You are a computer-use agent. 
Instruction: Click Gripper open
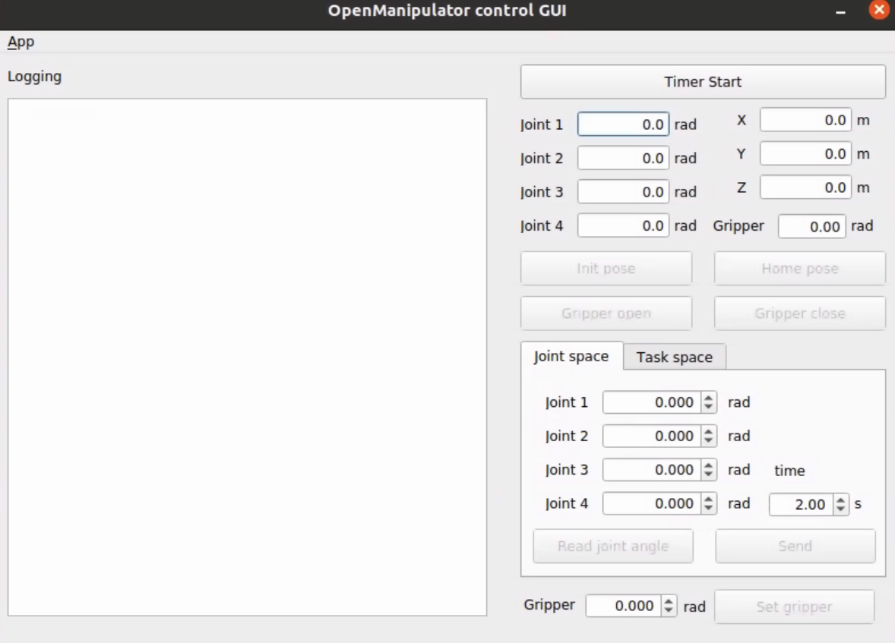606,313
